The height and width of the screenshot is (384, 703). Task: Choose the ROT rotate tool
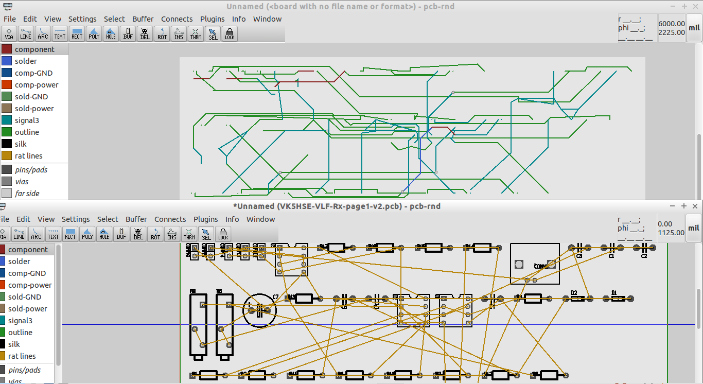[x=162, y=33]
